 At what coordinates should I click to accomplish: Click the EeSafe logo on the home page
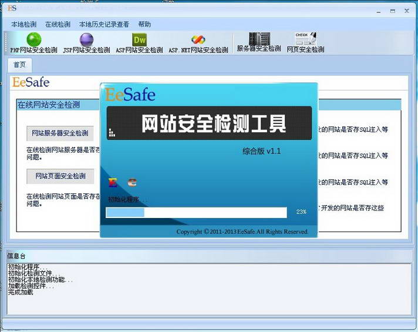31,82
